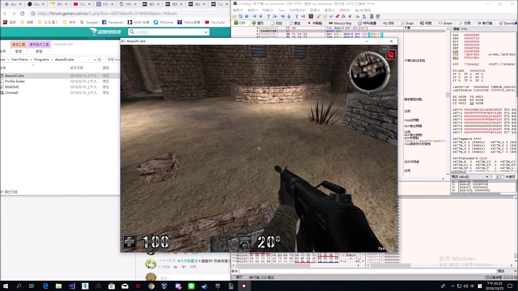518x291 pixels.
Task: Click the run arrow icon in x32dbg toolbar
Action: pyautogui.click(x=255, y=16)
